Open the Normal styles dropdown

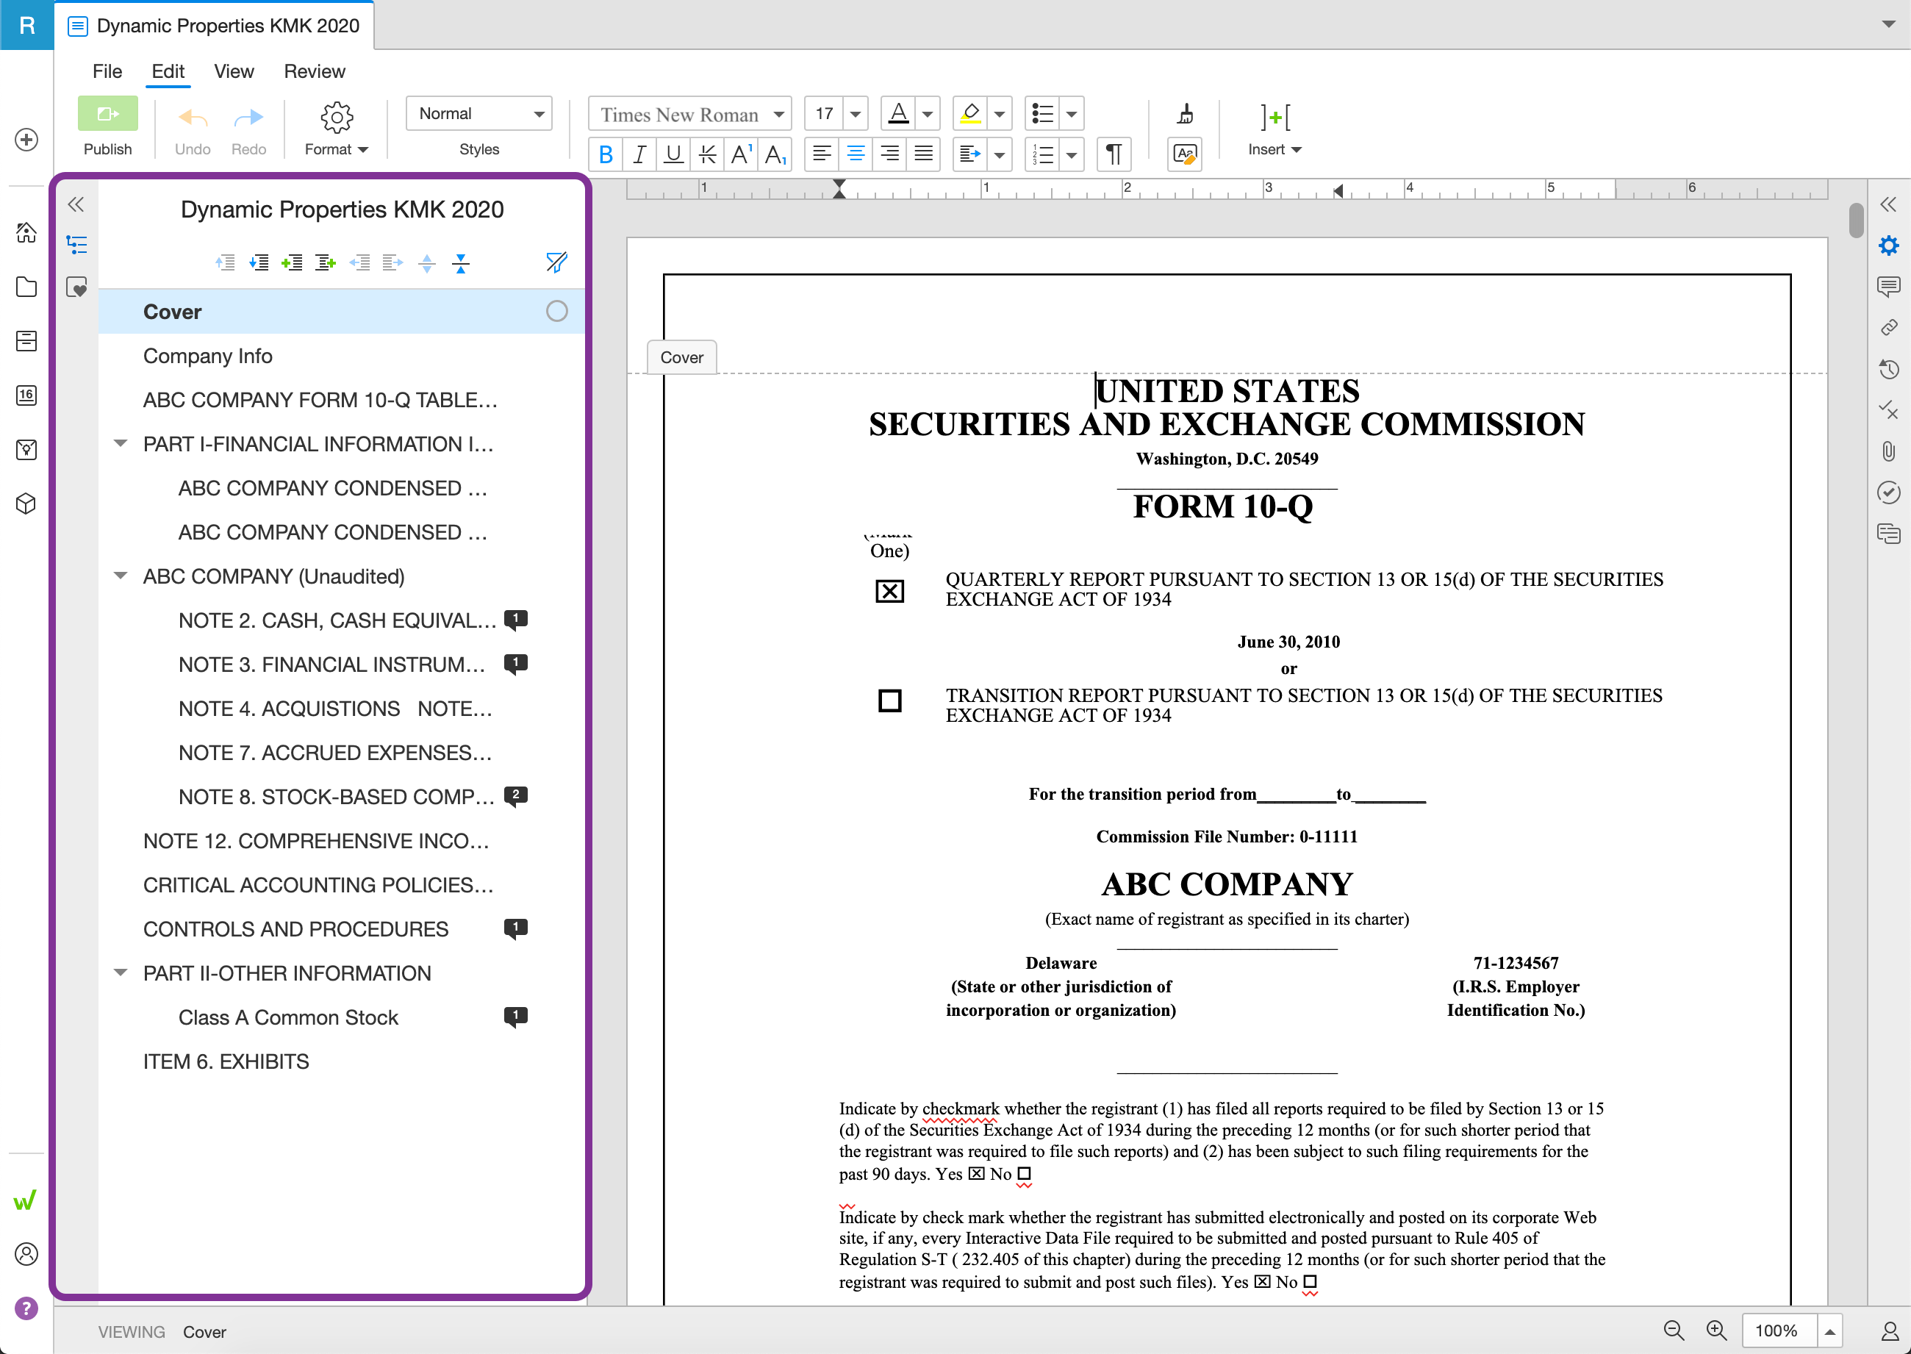(478, 113)
